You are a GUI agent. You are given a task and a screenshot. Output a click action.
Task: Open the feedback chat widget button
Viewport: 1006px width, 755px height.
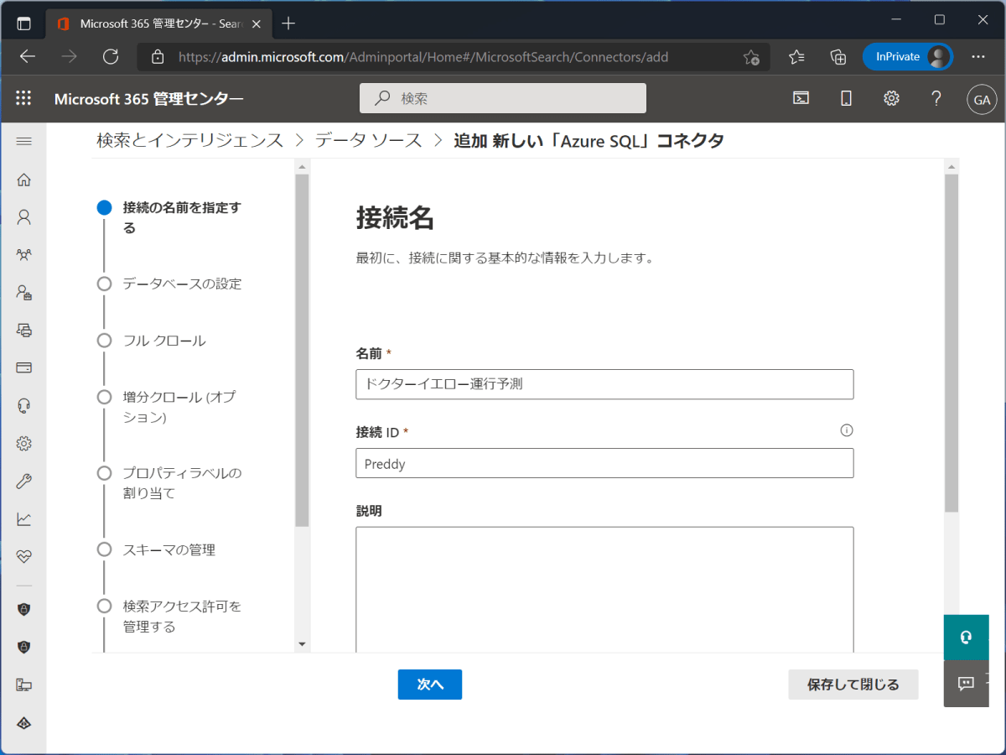(966, 683)
